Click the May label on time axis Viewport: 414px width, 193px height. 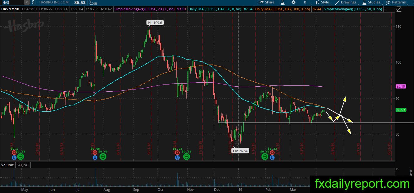click(24, 190)
